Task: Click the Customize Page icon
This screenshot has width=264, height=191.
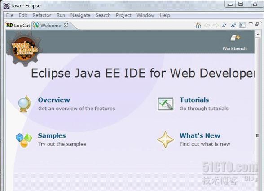Action: point(242,25)
